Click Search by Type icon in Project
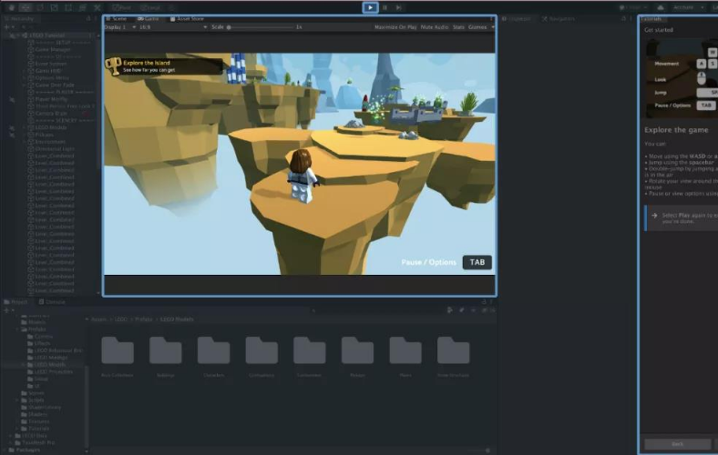This screenshot has width=718, height=455. pyautogui.click(x=450, y=310)
